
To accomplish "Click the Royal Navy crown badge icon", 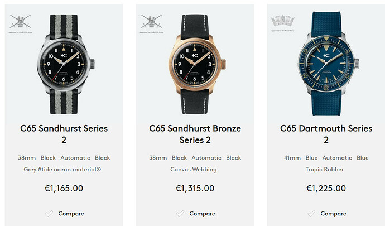I will tap(282, 21).
